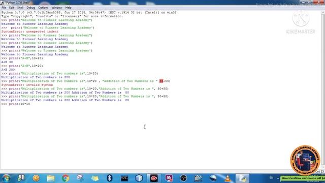Screen dimensions: 325x183
Task: Open the File menu
Action: (4, 8)
